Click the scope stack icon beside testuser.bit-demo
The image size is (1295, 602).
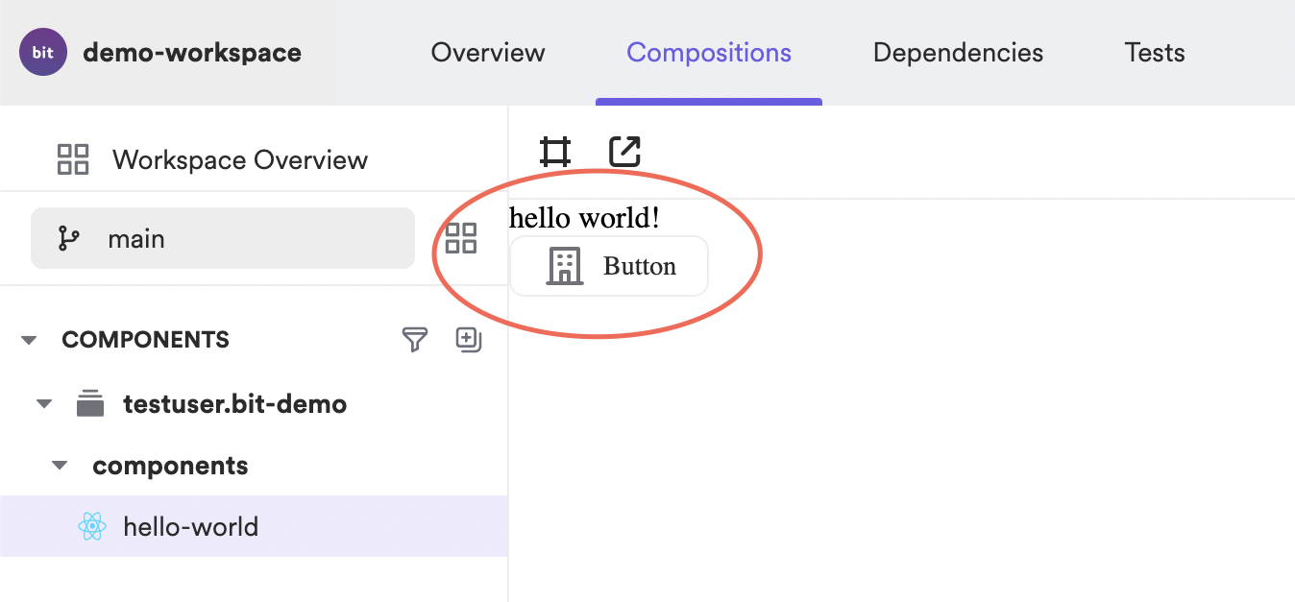[90, 403]
